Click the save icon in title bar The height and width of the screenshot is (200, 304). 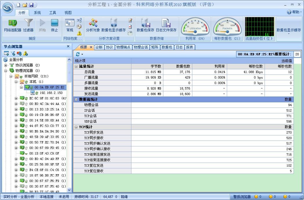pyautogui.click(x=31, y=5)
